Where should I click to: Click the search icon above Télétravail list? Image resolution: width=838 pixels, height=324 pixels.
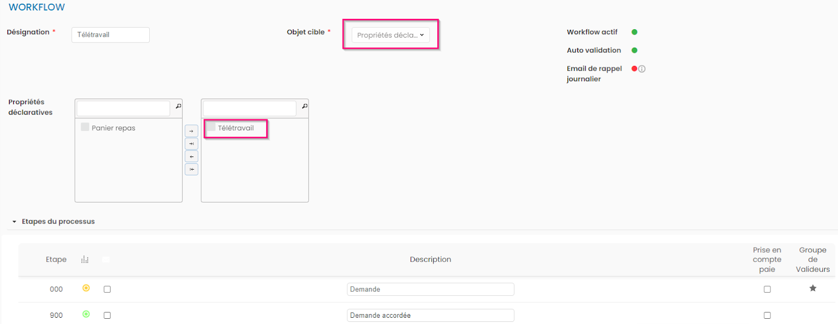pos(304,106)
